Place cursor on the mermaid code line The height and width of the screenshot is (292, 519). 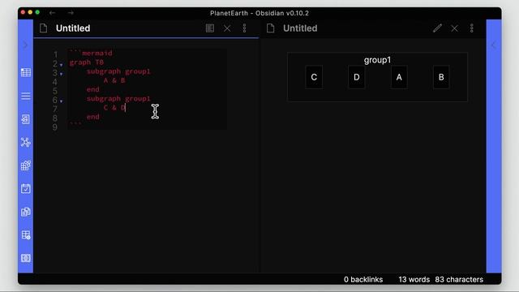click(91, 53)
